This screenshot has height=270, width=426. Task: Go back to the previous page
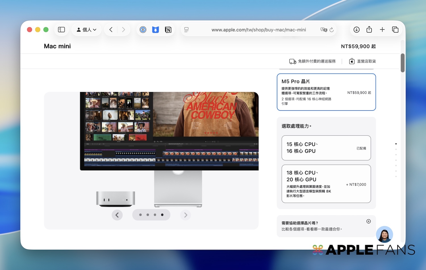[x=111, y=30]
